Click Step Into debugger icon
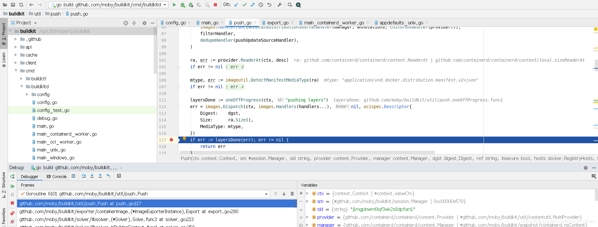The image size is (598, 227). 92,176
